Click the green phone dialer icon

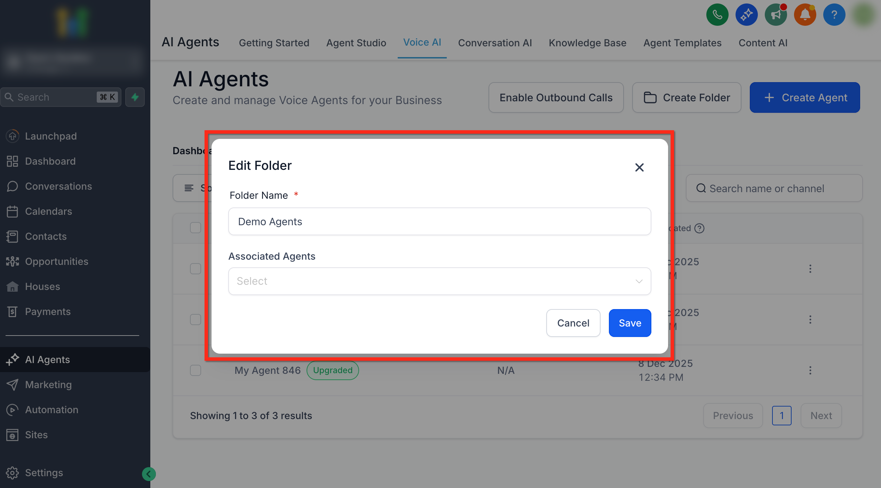click(717, 15)
